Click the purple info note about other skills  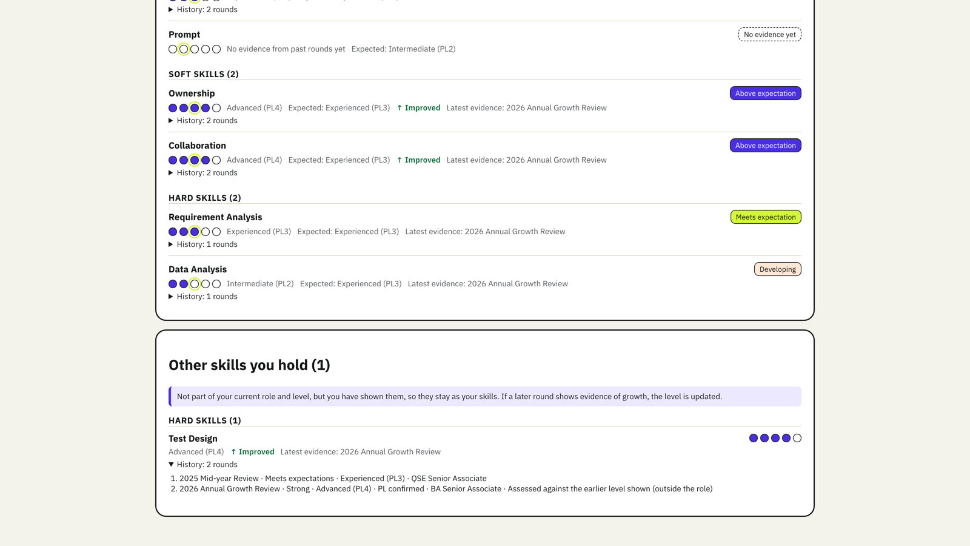(x=485, y=397)
